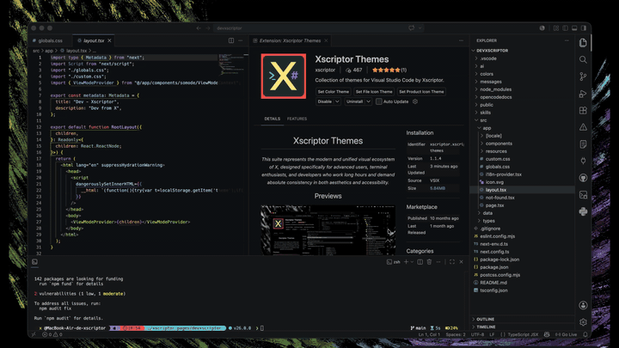Click the Disable button
The height and width of the screenshot is (348, 619).
click(324, 101)
